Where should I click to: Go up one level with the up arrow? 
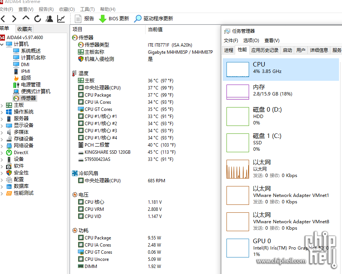[x=26, y=18]
